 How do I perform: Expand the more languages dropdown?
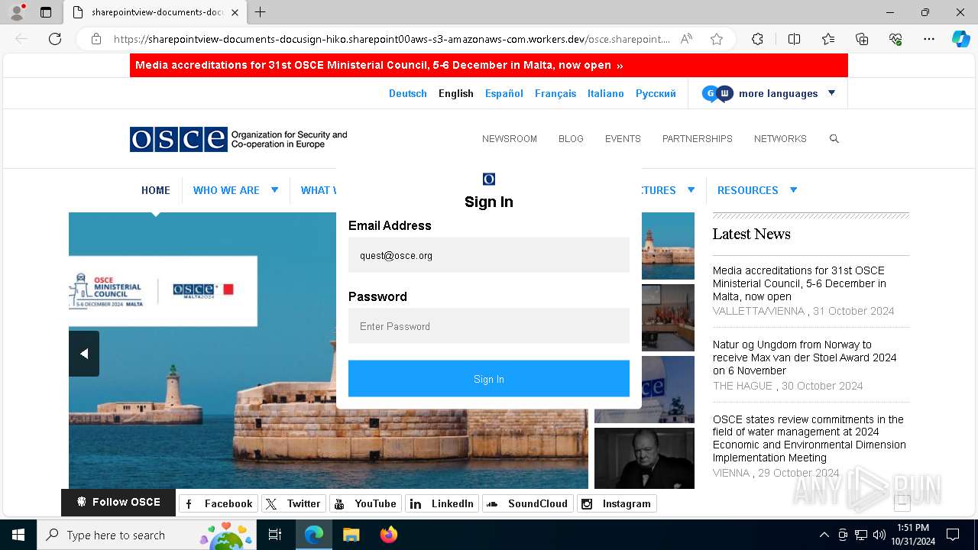(832, 93)
